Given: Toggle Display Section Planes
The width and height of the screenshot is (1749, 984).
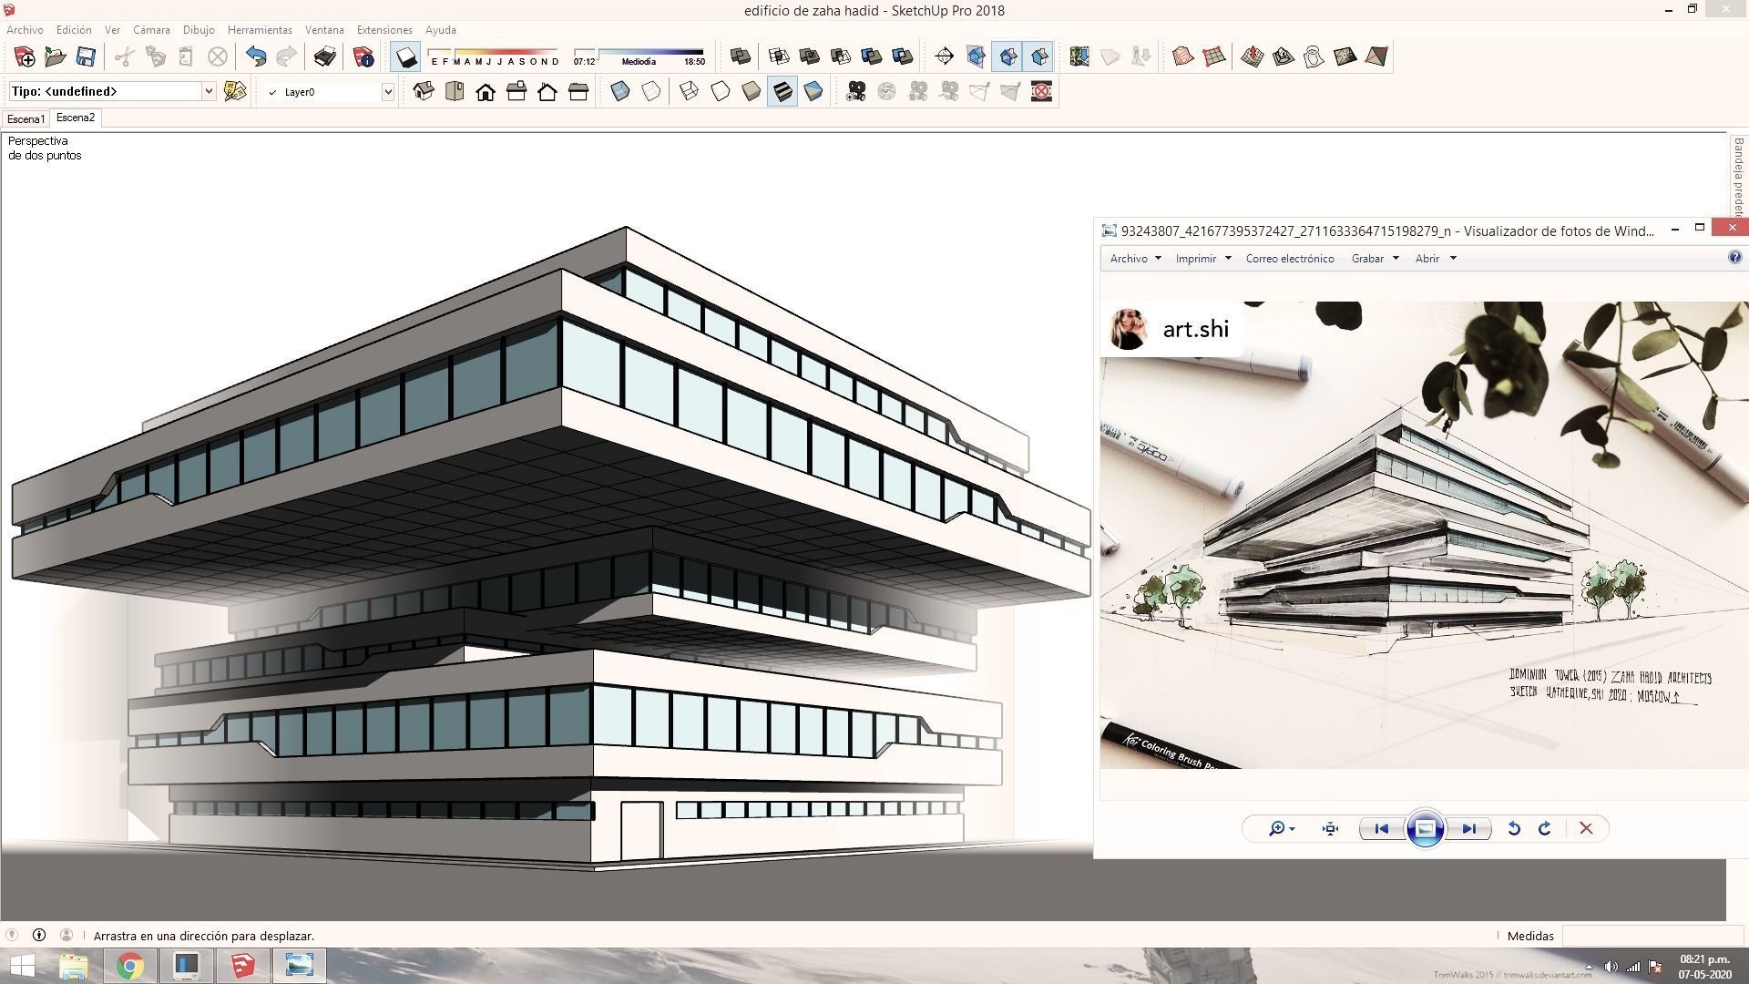Looking at the screenshot, I should [976, 56].
